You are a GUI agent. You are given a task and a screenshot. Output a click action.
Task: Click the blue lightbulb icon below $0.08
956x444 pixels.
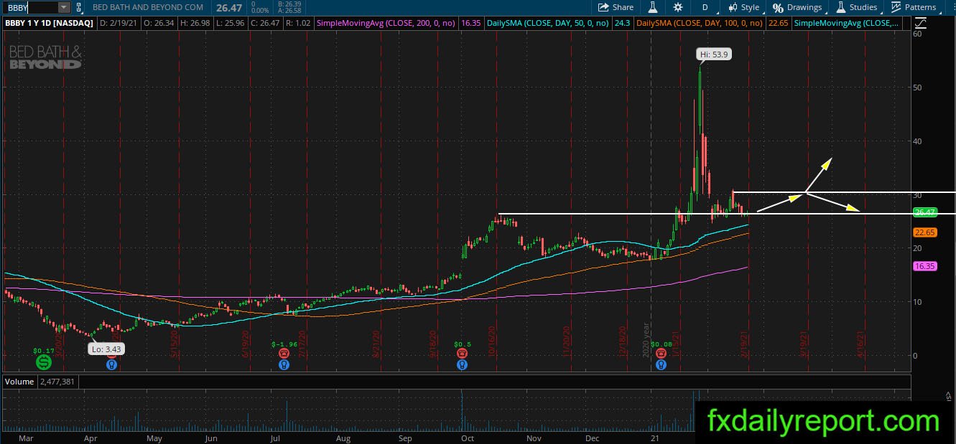coord(661,364)
